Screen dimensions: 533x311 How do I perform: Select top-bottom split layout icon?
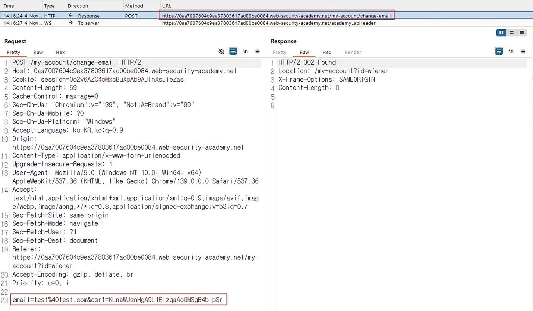click(x=512, y=33)
